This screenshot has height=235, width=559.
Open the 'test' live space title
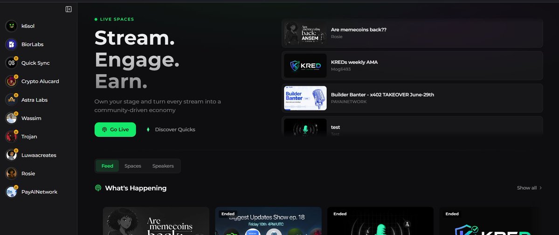coord(336,127)
